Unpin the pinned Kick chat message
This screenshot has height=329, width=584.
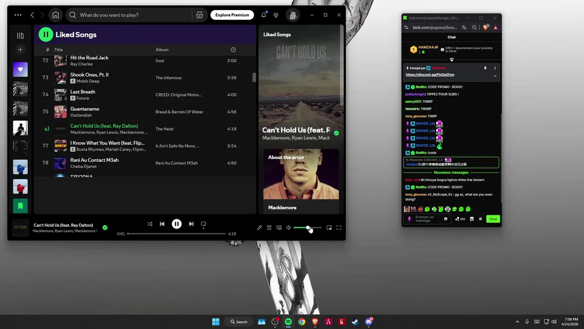pyautogui.click(x=485, y=68)
